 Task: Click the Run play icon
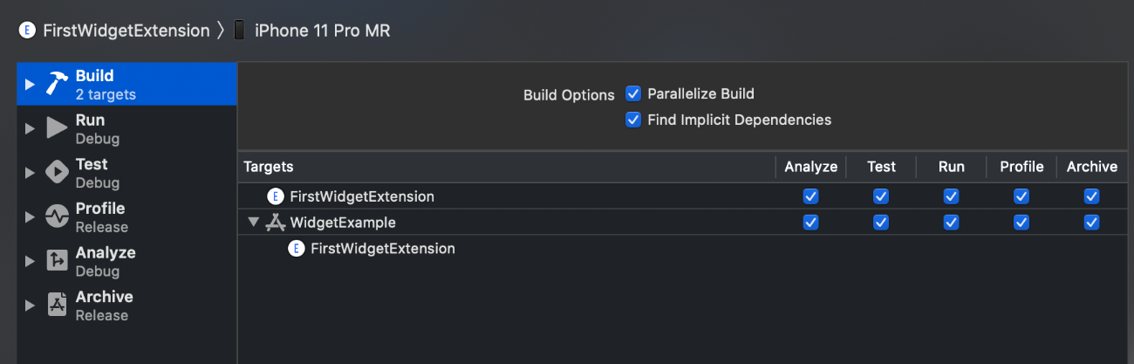[x=57, y=128]
